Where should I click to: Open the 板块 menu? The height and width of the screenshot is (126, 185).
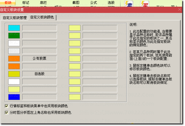[8, 3]
